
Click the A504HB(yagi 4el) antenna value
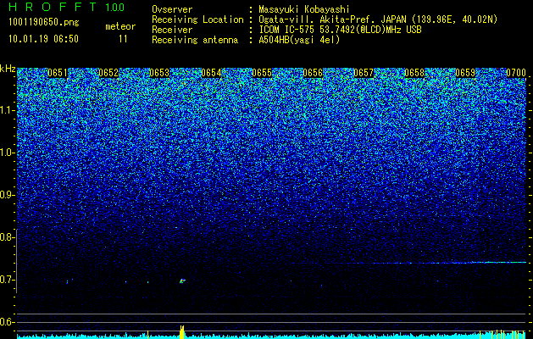tap(299, 40)
